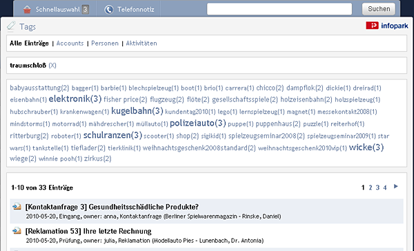Viewport: 414px width, 251px height.
Task: Click the Suchen button
Action: point(379,9)
